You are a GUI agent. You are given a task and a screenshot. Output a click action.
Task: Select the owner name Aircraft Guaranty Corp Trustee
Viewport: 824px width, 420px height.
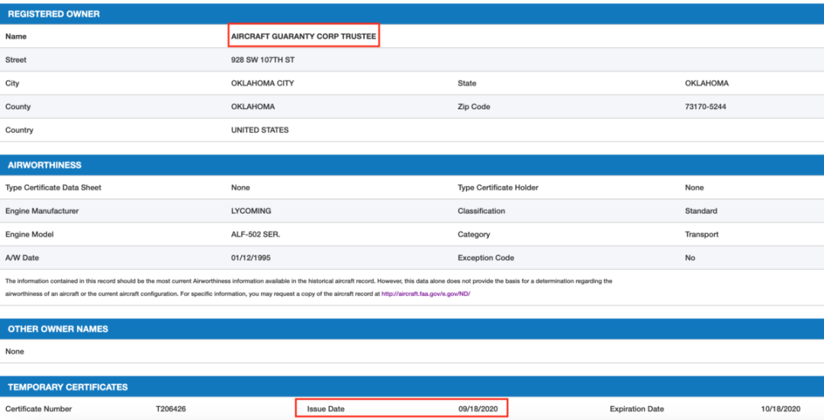click(304, 37)
